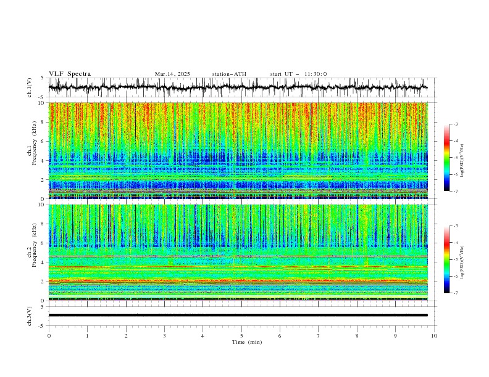Screen dimensions: 489x377
Task: Click inside the ch.2 spectrogram plot
Action: (x=238, y=253)
